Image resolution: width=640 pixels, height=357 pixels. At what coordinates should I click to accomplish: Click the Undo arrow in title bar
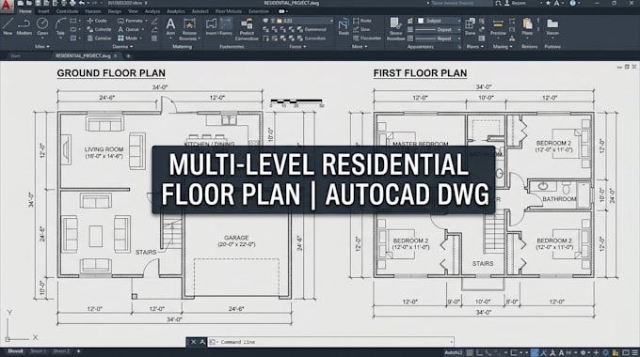point(82,3)
